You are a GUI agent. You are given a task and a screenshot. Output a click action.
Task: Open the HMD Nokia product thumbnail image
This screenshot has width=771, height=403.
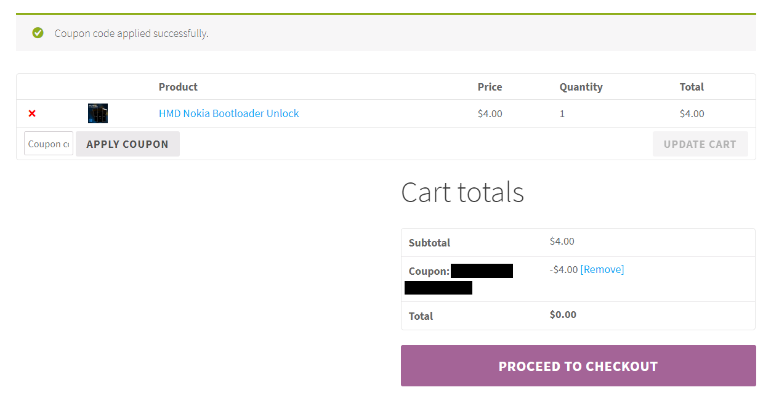tap(98, 113)
